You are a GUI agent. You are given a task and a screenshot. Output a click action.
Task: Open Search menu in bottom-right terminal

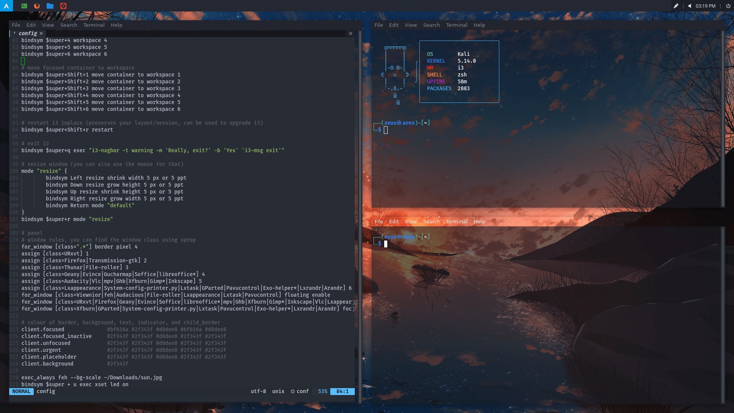click(x=431, y=221)
